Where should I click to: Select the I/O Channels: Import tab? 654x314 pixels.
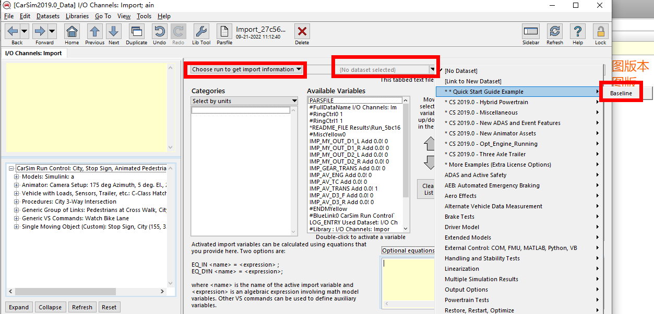[x=33, y=53]
